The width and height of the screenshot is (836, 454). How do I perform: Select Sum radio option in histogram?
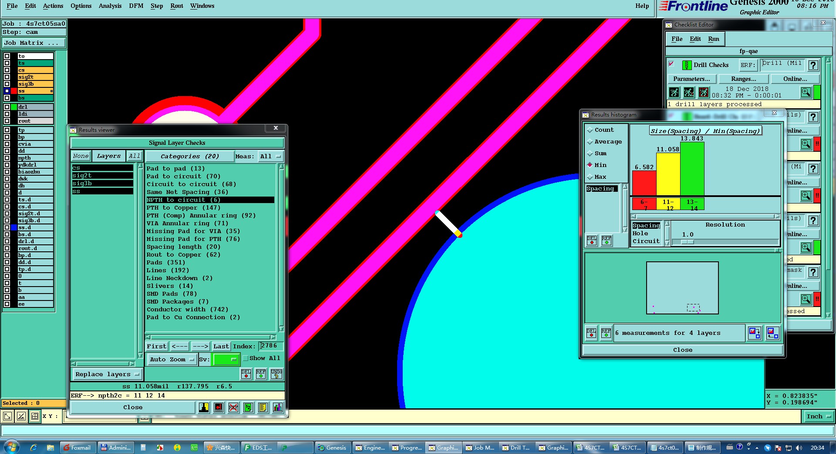click(x=597, y=154)
